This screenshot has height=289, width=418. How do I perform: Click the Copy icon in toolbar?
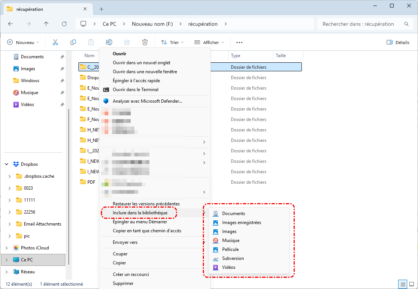pyautogui.click(x=73, y=43)
